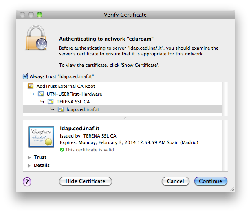251x214 pixels.
Task: Click the AddTrust External CA Root certificate icon
Action: (x=31, y=86)
